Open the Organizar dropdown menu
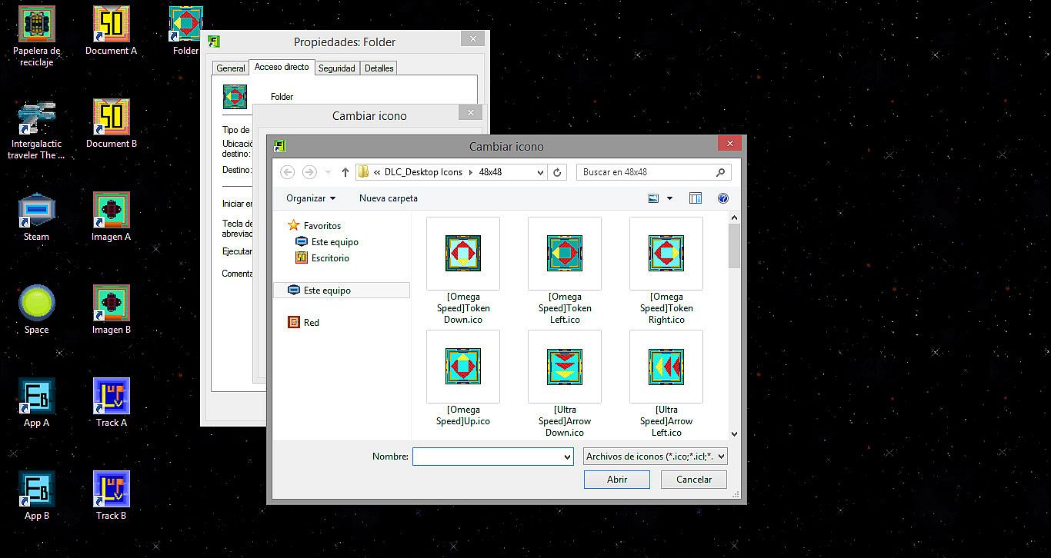The height and width of the screenshot is (558, 1051). [311, 198]
